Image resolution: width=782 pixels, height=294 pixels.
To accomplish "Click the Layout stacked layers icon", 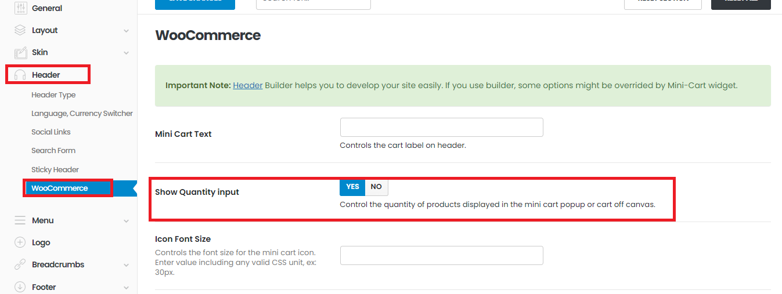I will (20, 30).
